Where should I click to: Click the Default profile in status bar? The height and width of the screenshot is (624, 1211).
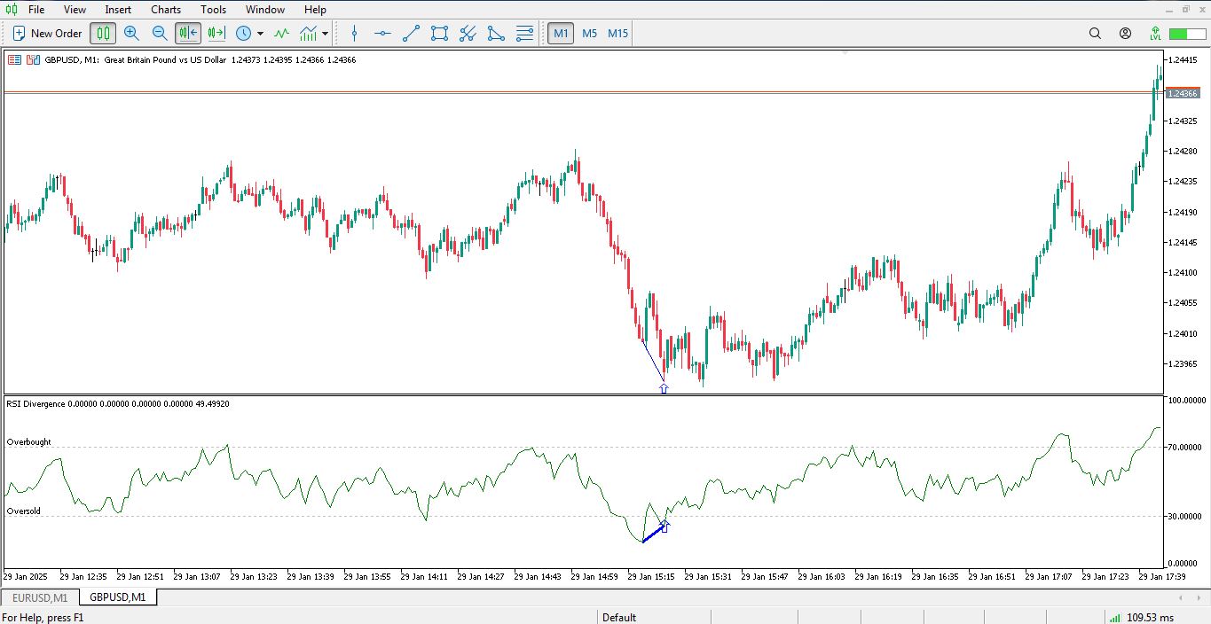tap(619, 618)
